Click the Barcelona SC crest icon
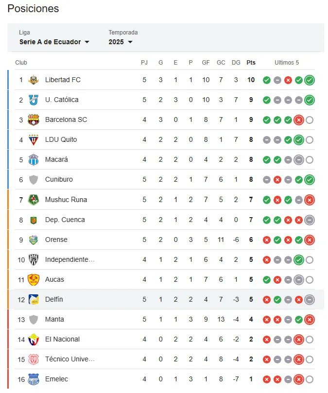Image resolution: width=328 pixels, height=393 pixels. [34, 120]
